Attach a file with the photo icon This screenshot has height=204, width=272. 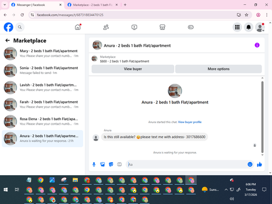coord(102,164)
